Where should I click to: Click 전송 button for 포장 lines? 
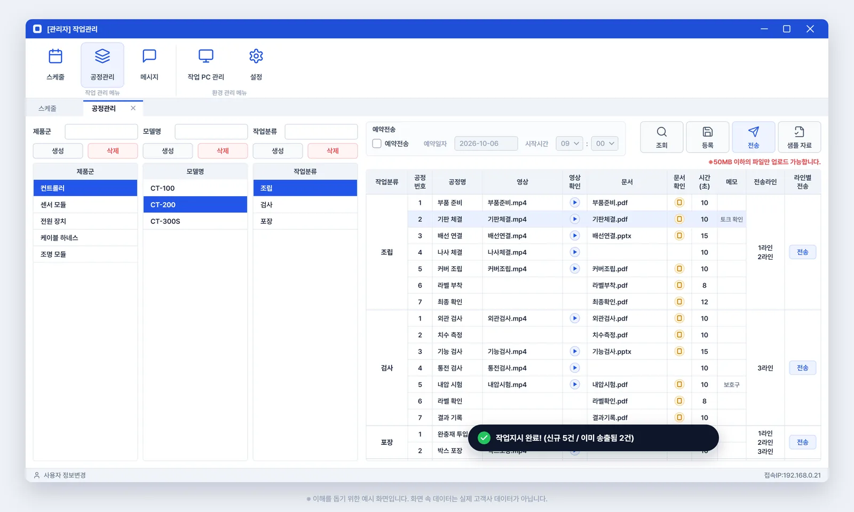point(803,442)
